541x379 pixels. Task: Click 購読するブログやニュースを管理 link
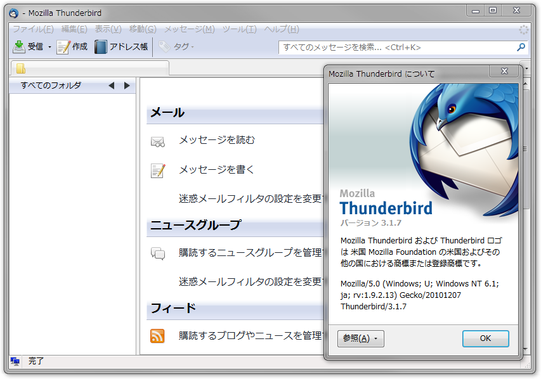point(251,335)
